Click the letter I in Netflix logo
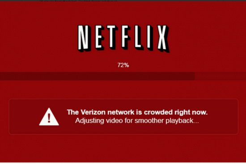This screenshot has height=164, width=246. [x=150, y=38]
